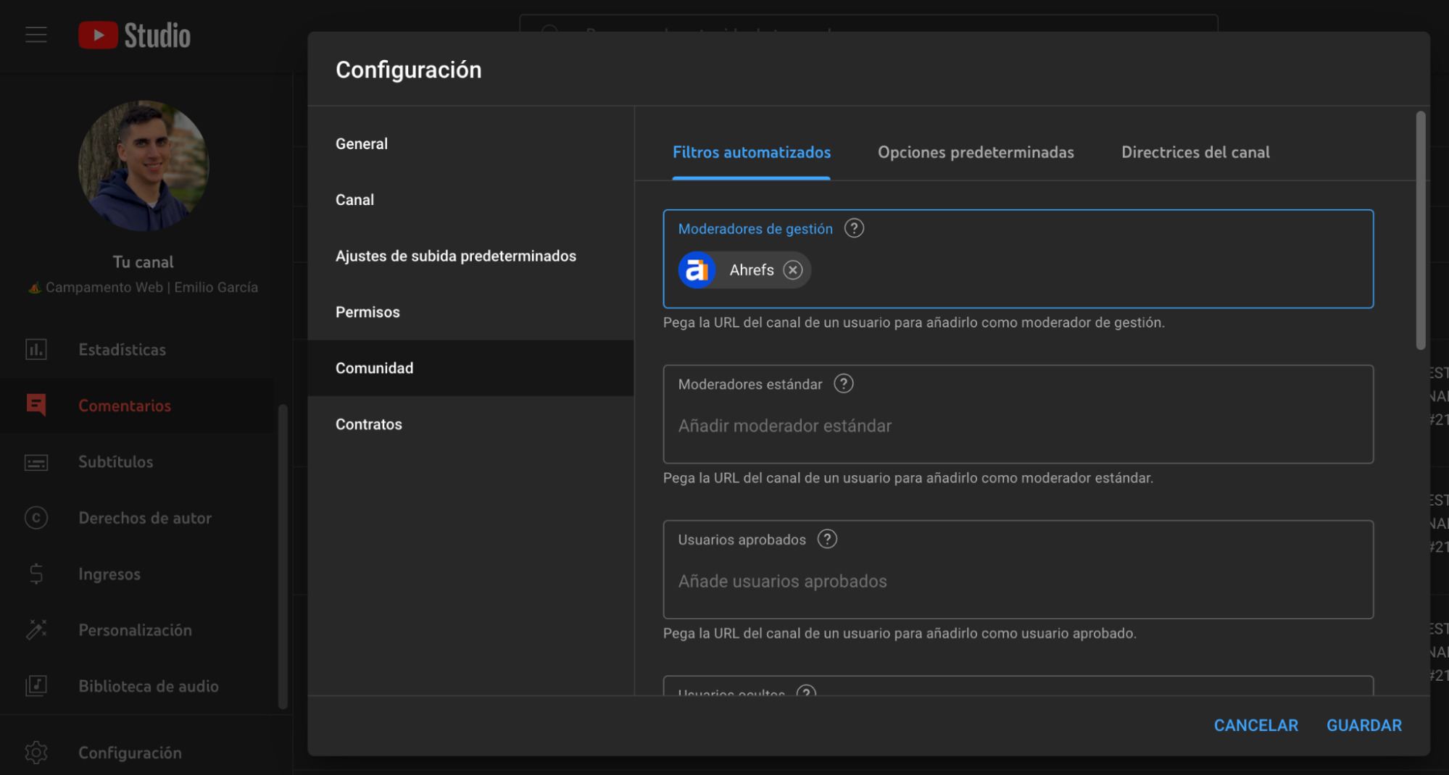Open help for Moderadores estándar
Viewport: 1449px width, 775px height.
point(843,384)
